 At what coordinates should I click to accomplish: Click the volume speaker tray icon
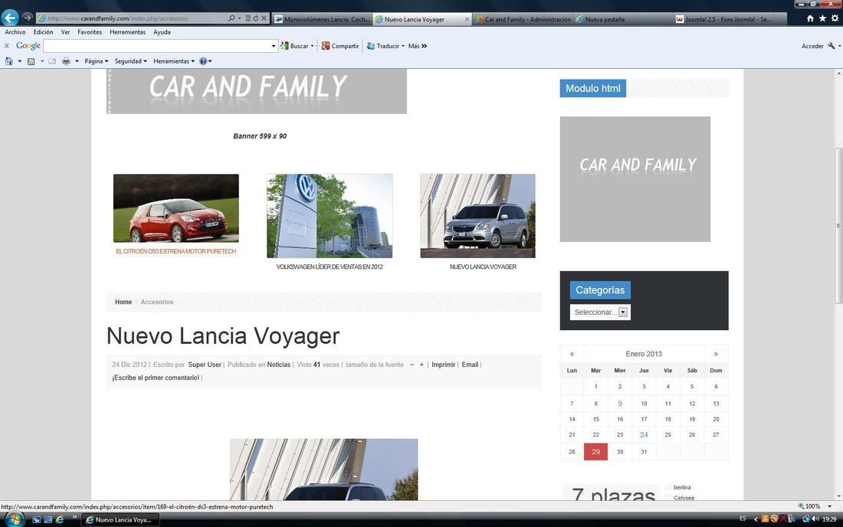(815, 519)
